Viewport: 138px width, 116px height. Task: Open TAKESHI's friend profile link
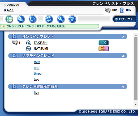(41, 43)
